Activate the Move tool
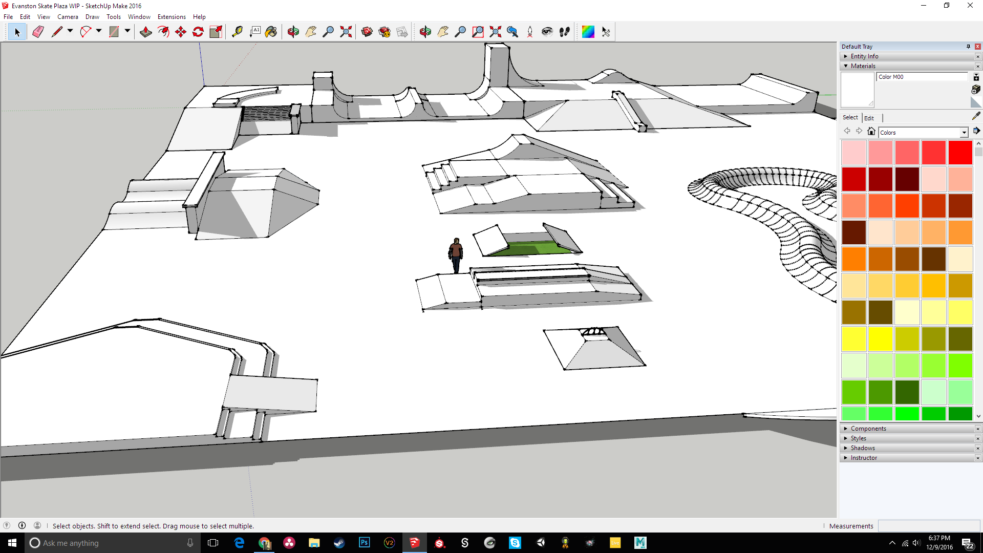 coord(181,32)
